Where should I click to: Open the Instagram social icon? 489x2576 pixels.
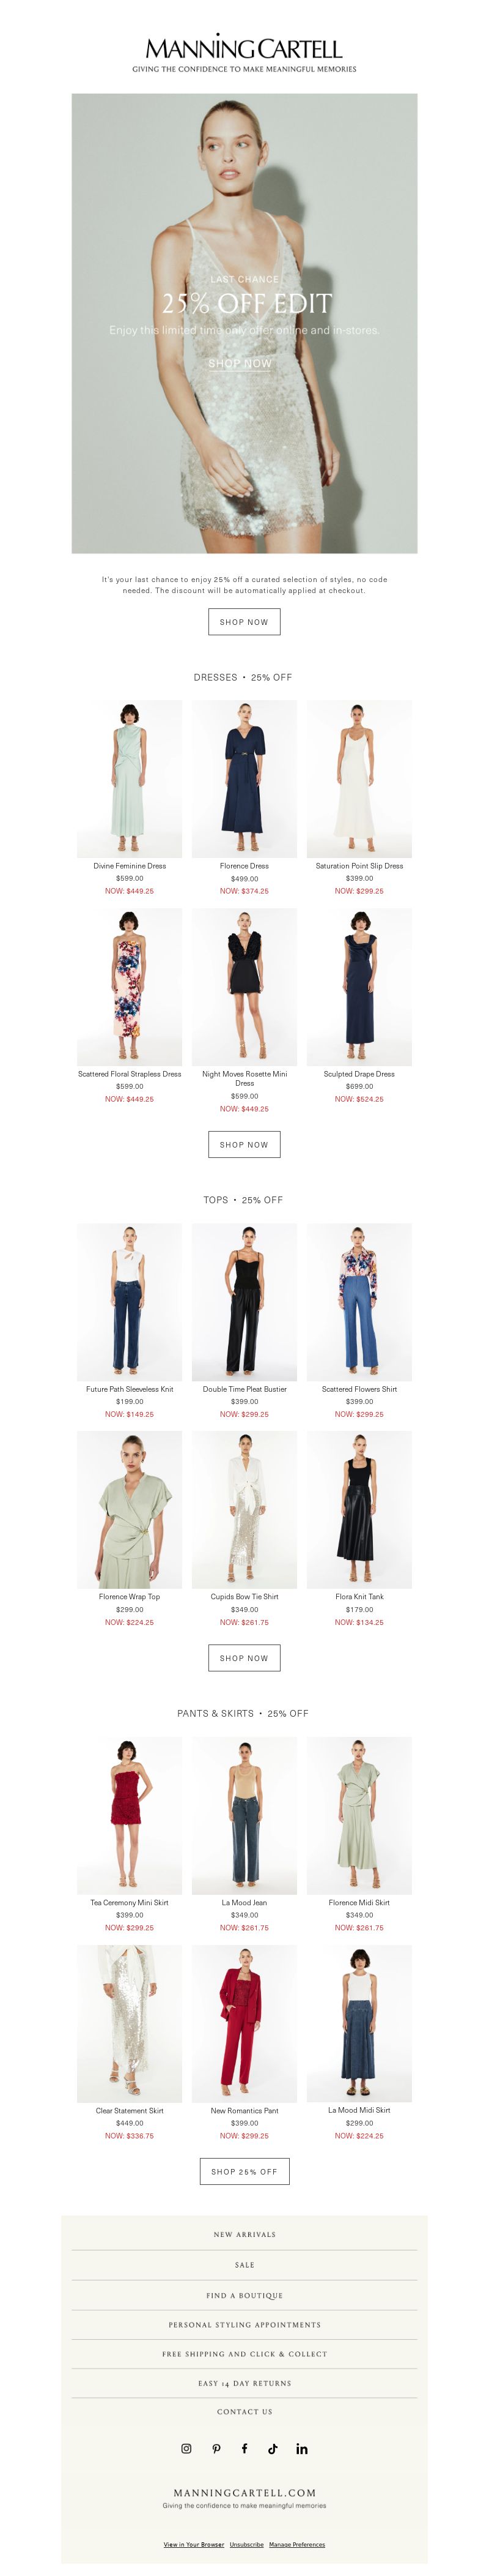click(x=186, y=2448)
